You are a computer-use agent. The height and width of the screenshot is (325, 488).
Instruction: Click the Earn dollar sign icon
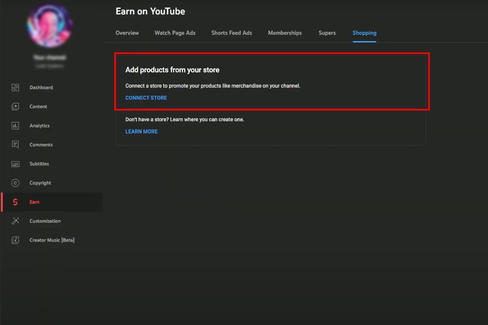[x=15, y=202]
